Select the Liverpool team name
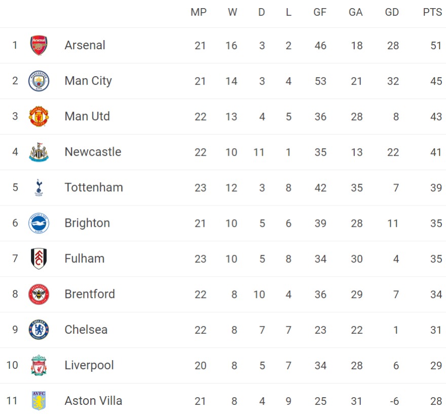Viewport: 446px width, 416px height. tap(89, 365)
